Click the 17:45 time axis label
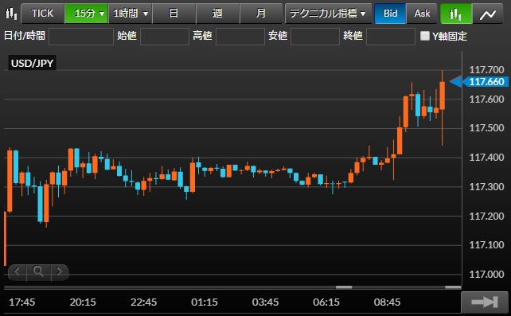This screenshot has width=511, height=316. tap(21, 302)
